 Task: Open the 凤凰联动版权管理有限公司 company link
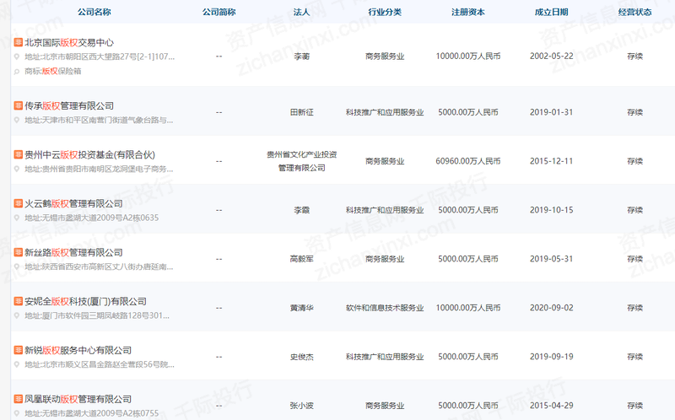78,400
